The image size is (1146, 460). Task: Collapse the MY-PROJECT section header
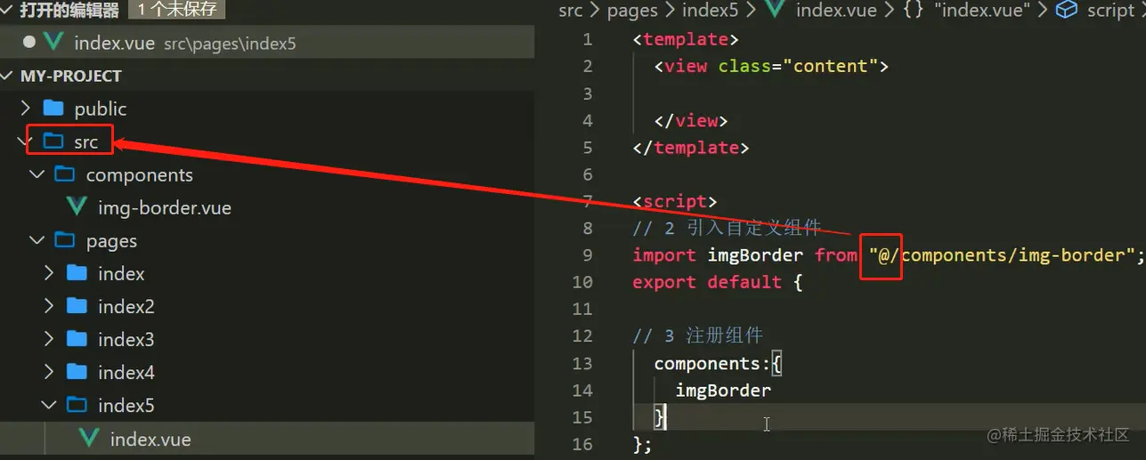pyautogui.click(x=267, y=76)
